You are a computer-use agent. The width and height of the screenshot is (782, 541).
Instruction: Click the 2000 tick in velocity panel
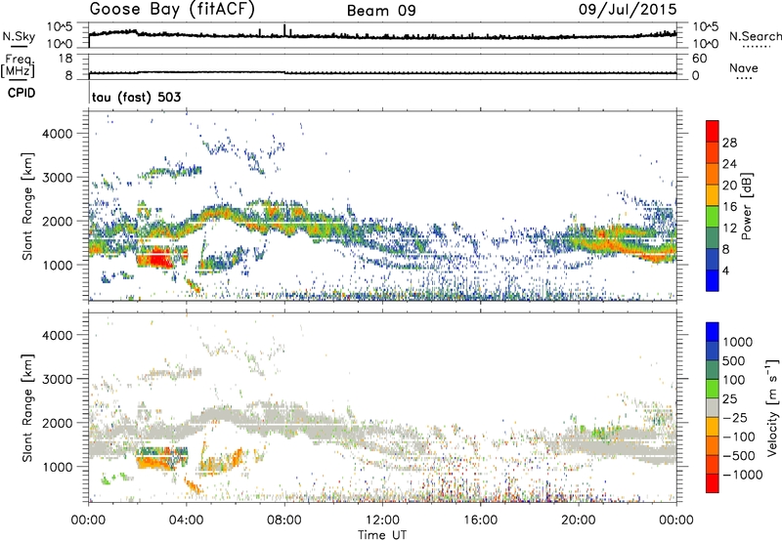coord(58,423)
